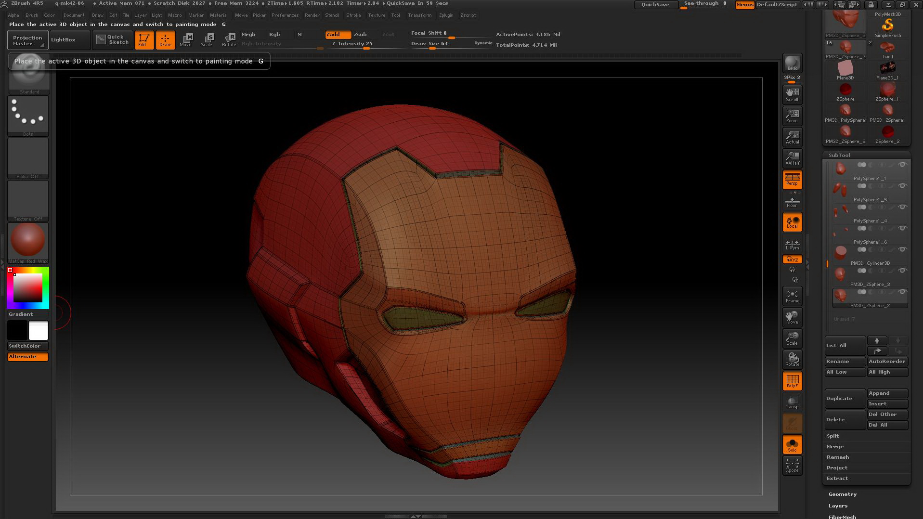Toggle the Floor grid
Image resolution: width=923 pixels, height=519 pixels.
[792, 202]
